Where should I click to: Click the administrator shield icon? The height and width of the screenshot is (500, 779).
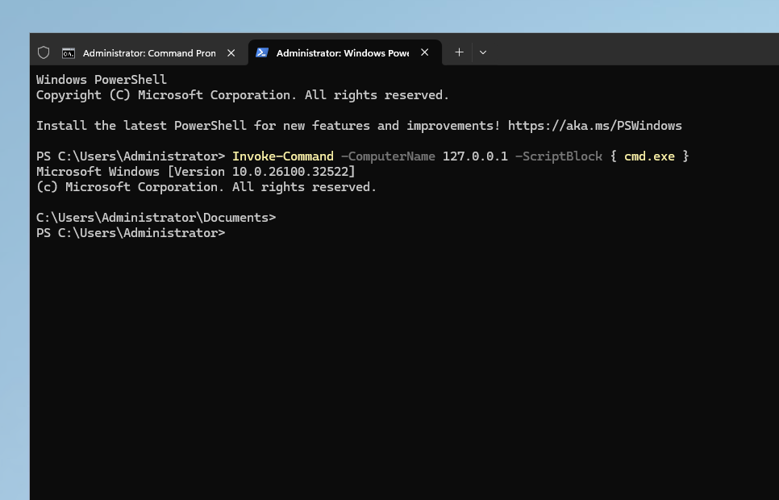(x=44, y=52)
